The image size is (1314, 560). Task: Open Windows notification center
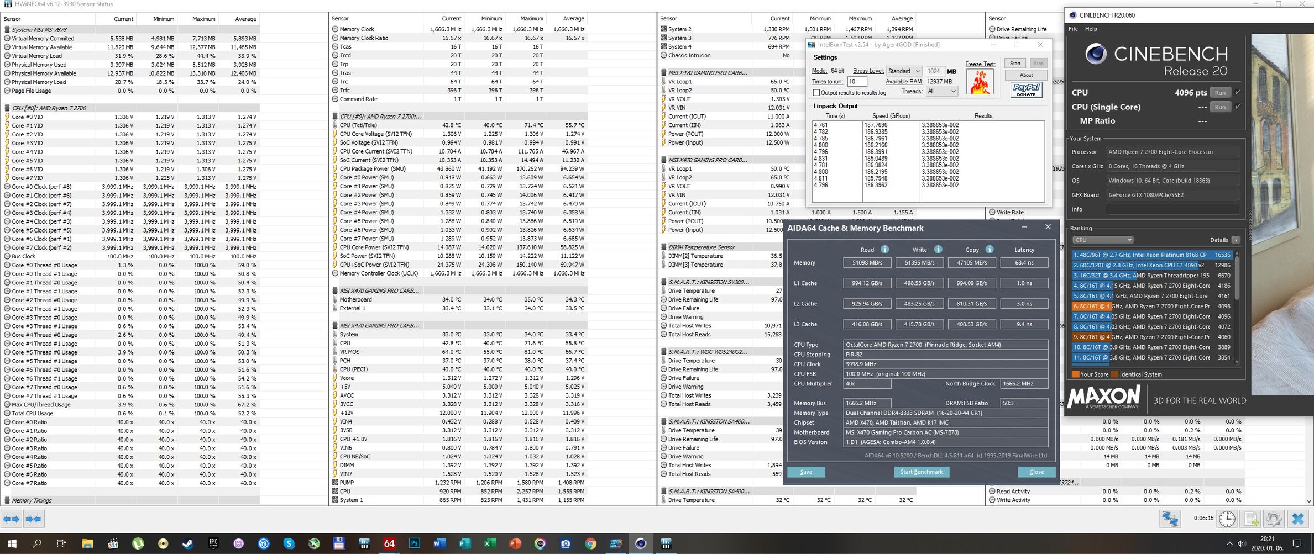pos(1297,544)
